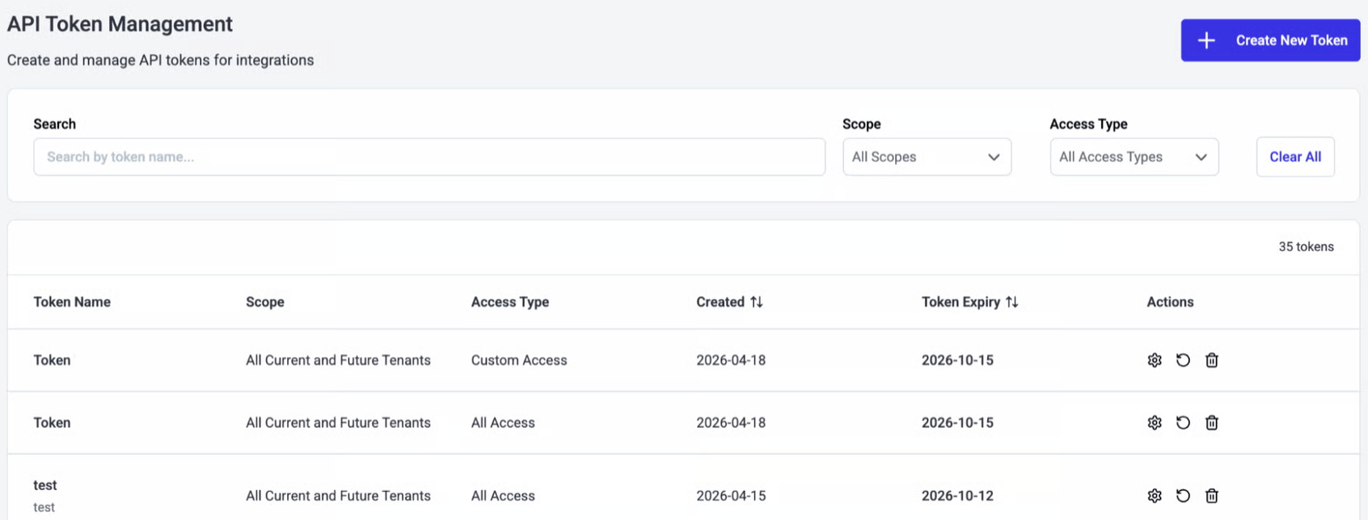This screenshot has width=1368, height=520.
Task: Delete the test token
Action: click(1211, 496)
